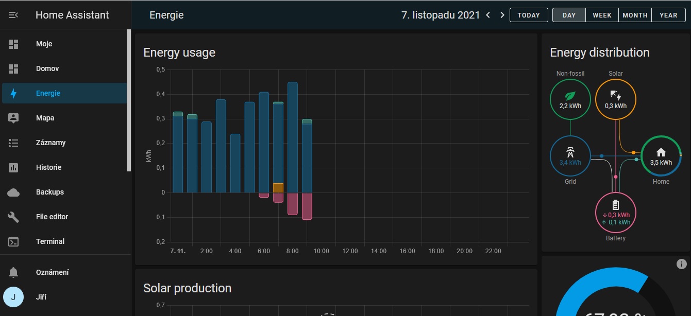Open the Moje dashboard icon

[13, 44]
